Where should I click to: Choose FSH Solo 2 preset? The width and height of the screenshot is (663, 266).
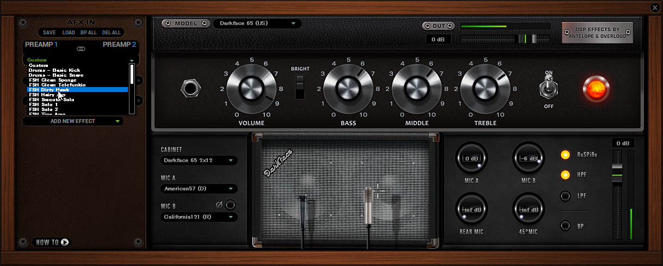78,109
